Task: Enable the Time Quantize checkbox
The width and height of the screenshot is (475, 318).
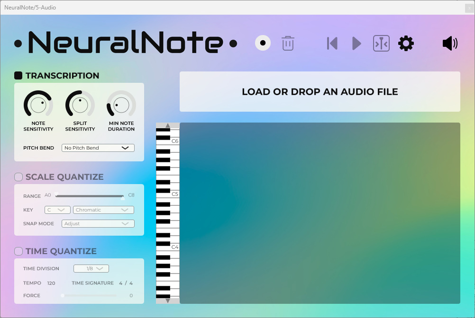Action: tap(18, 251)
